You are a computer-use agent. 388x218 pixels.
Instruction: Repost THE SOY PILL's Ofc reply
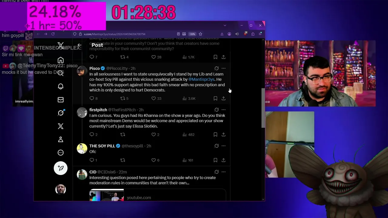122,160
